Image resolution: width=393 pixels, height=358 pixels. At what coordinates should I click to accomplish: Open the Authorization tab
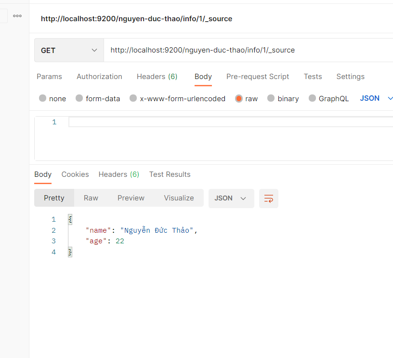(99, 77)
